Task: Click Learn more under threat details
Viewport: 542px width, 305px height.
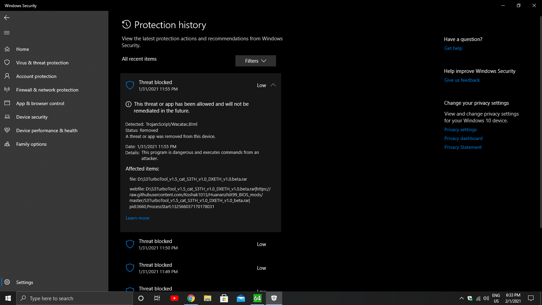Action: [138, 218]
